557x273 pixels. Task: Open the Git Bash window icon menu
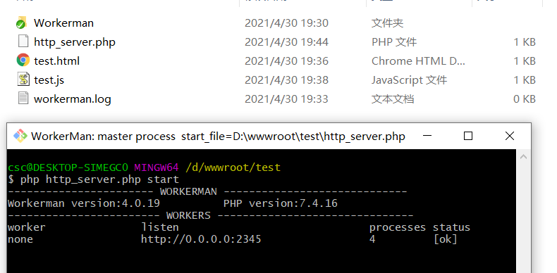tap(20, 136)
